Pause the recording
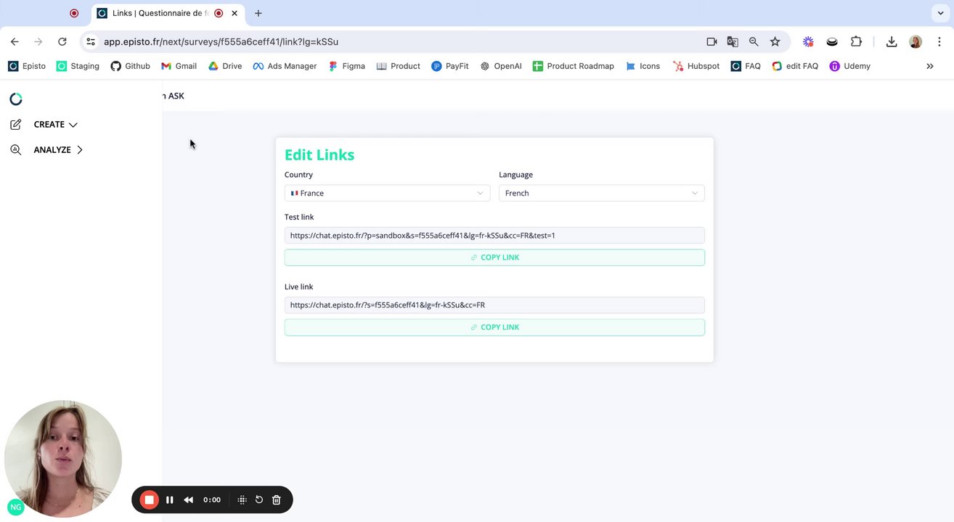The height and width of the screenshot is (522, 954). click(170, 500)
